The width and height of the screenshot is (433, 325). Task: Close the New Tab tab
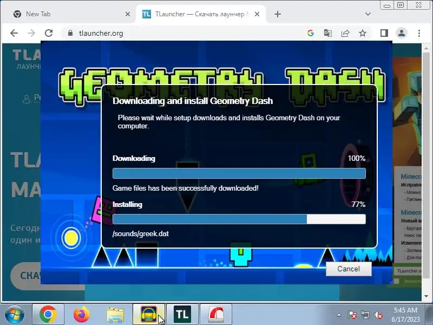(x=128, y=14)
